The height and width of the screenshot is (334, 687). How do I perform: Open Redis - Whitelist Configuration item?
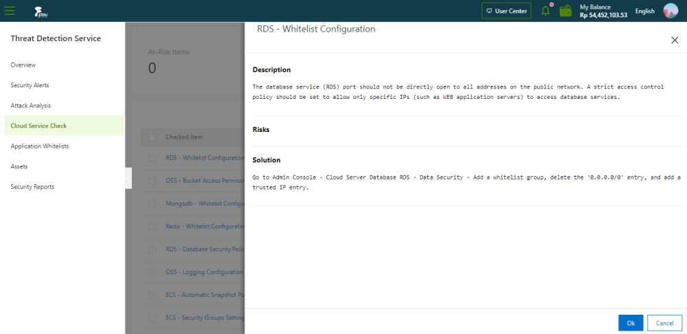(x=205, y=226)
